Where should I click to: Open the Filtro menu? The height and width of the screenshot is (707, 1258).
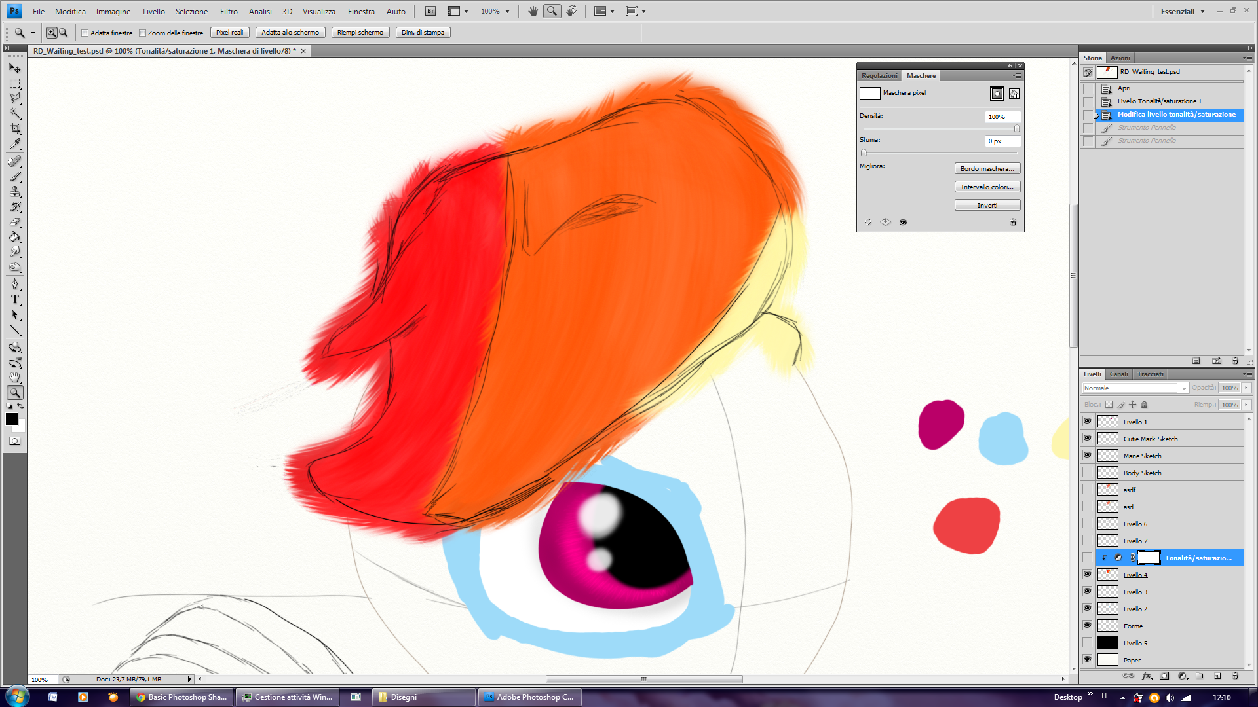(x=229, y=11)
